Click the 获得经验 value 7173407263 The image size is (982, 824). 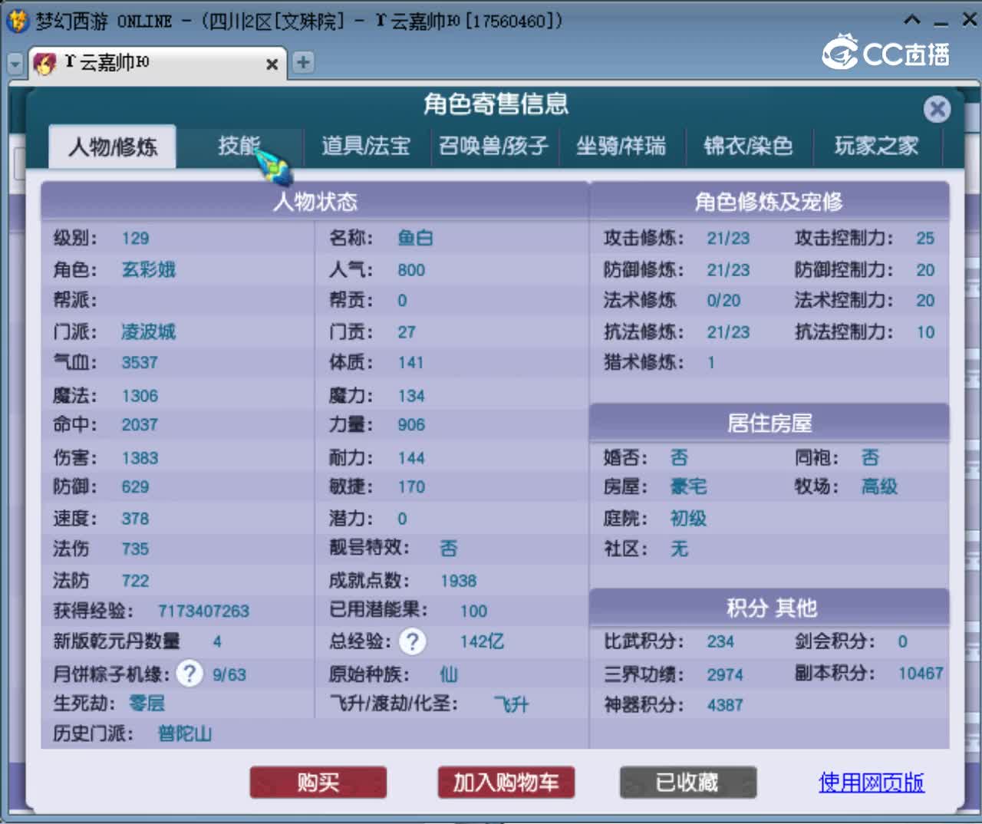(x=203, y=611)
